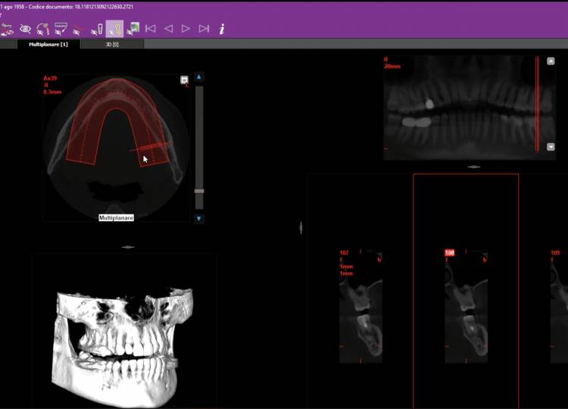568x409 pixels.
Task: Jump to the last slice
Action: [x=204, y=29]
